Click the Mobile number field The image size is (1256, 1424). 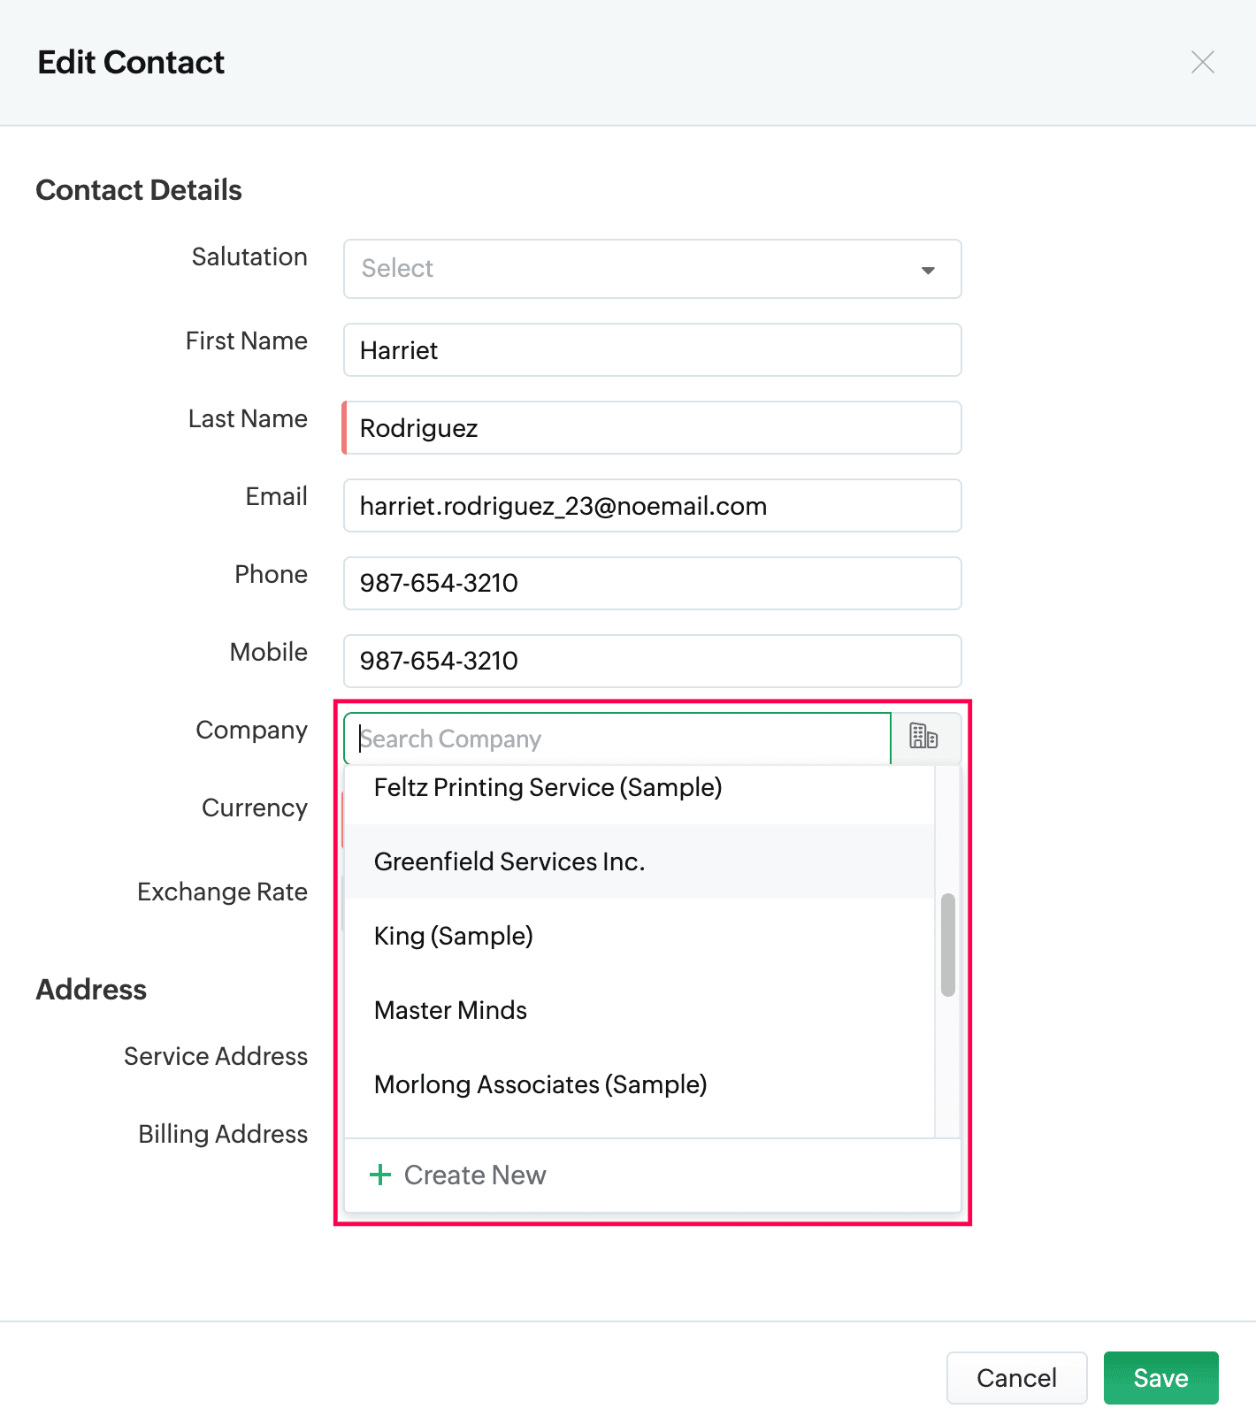(x=652, y=662)
